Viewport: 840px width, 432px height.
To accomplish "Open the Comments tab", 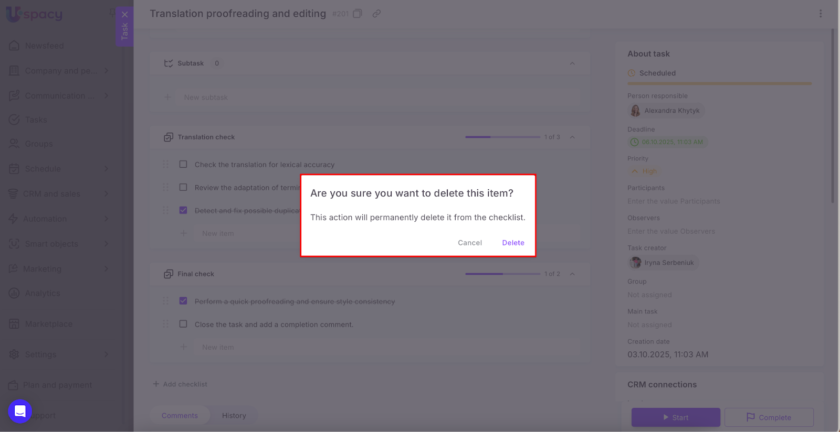I will point(180,416).
